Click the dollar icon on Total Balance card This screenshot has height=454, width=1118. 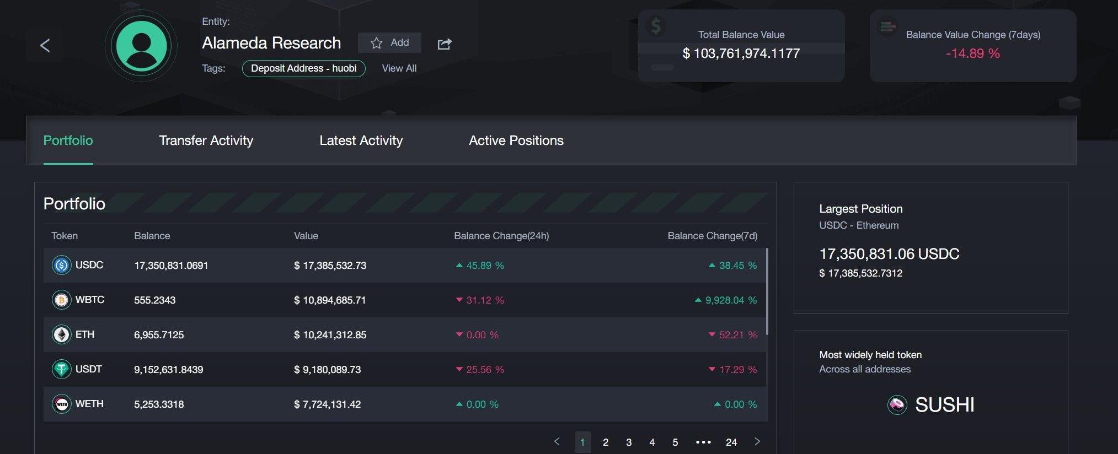coord(656,25)
